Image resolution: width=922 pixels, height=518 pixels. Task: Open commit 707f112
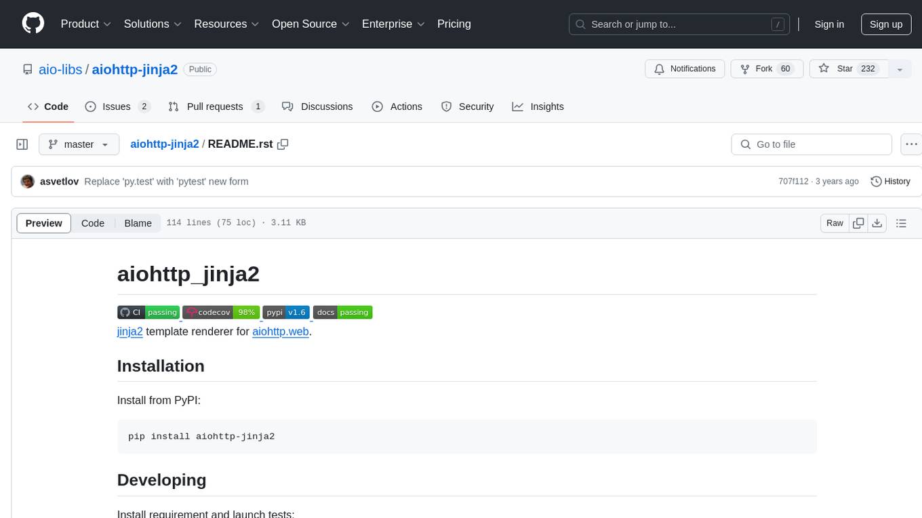click(793, 182)
